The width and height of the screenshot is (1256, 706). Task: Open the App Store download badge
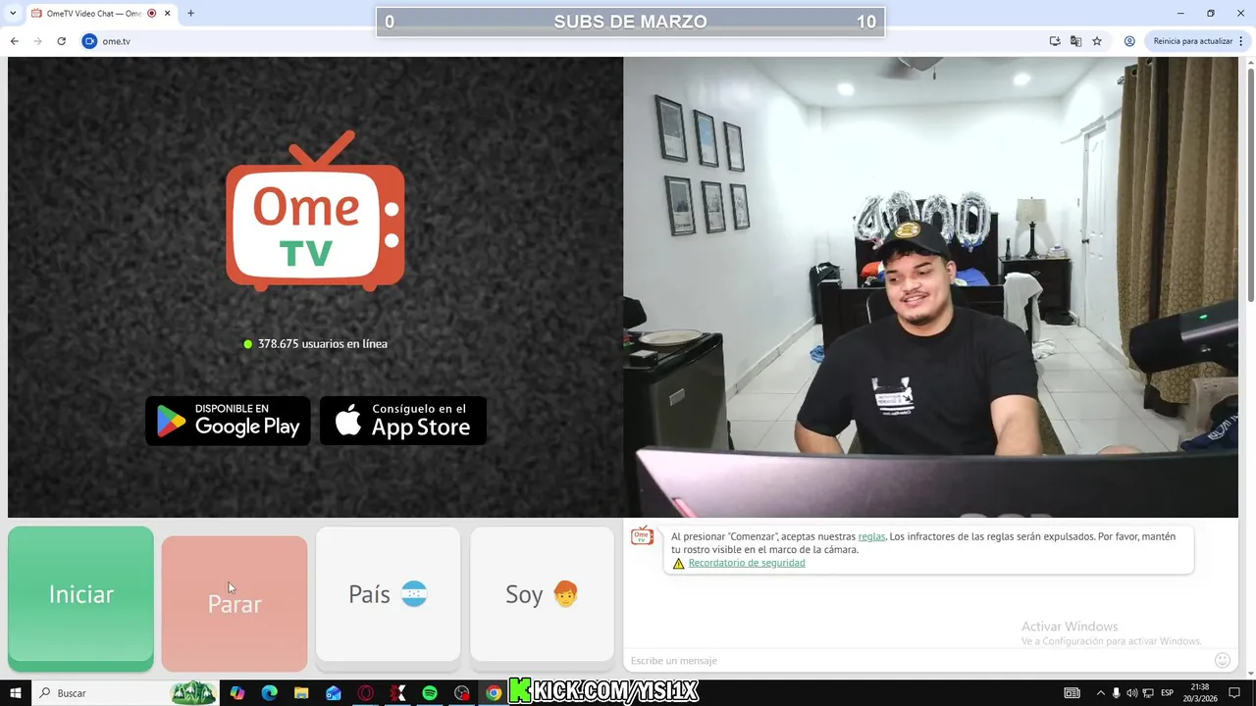coord(403,421)
